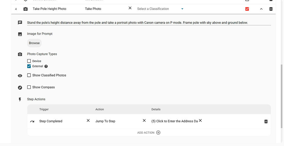This screenshot has height=146, width=284.
Task: Open help for External capture type
Action: pos(46,66)
